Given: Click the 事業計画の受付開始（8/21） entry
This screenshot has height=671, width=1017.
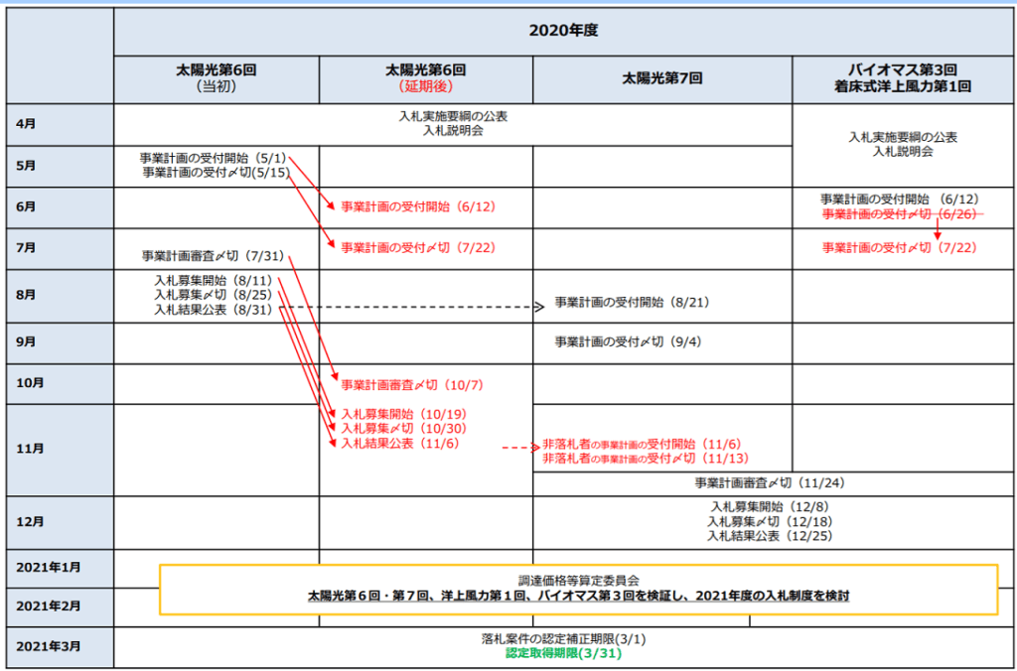Looking at the screenshot, I should pos(632,302).
